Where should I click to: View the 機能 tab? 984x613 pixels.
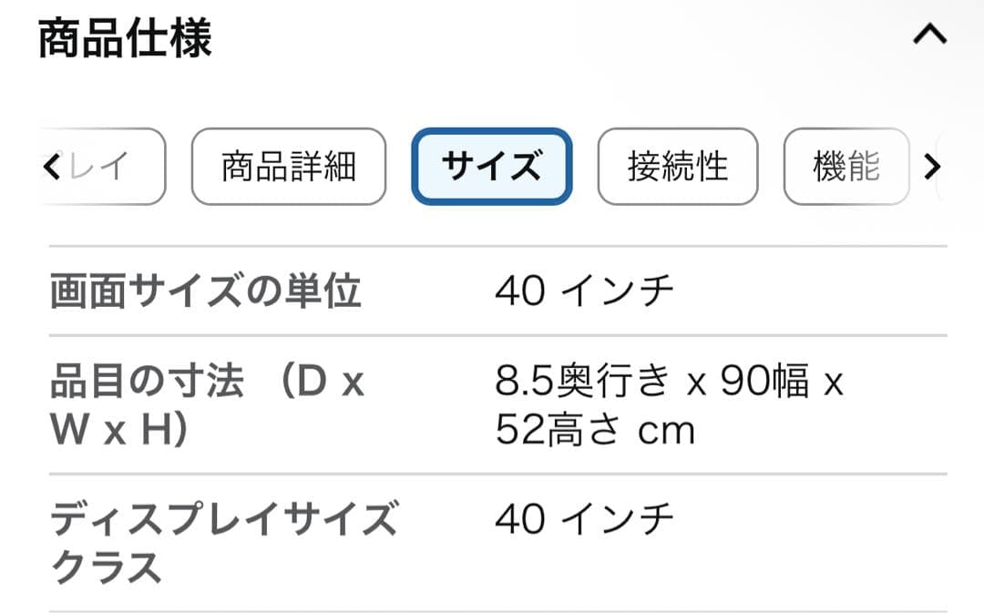847,166
